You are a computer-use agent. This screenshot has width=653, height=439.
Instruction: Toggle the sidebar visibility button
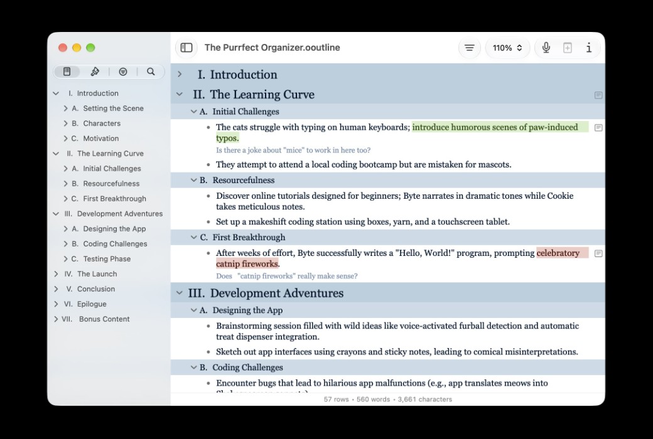186,48
